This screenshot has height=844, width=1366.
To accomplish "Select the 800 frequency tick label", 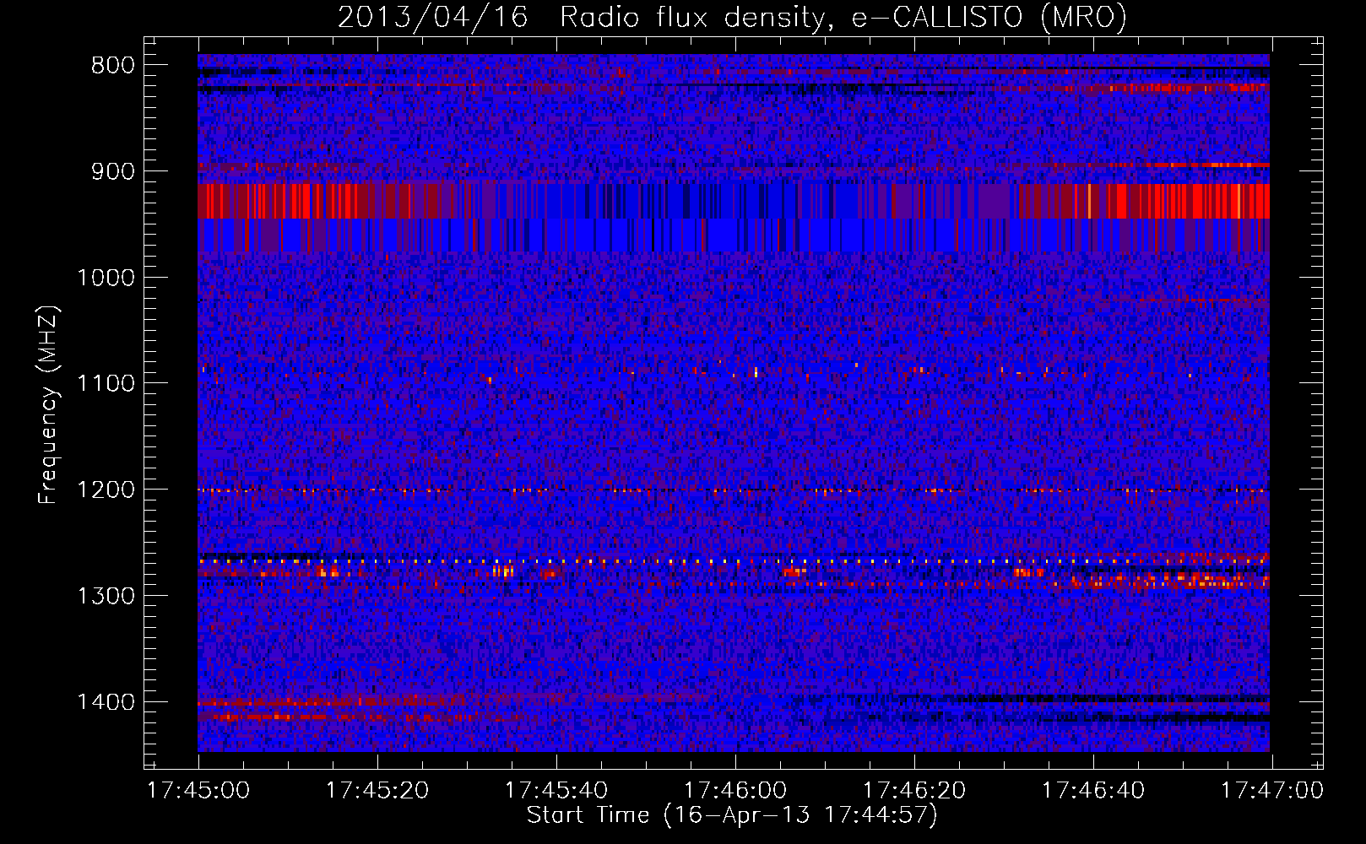I will (112, 66).
